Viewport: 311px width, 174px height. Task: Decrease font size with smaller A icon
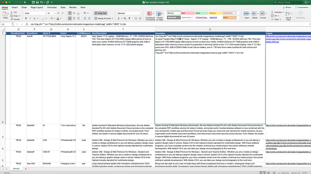point(63,13)
